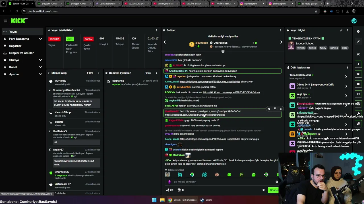Open the Stream Statistics panel options menu
The height and width of the screenshot is (204, 364).
coord(156,30)
